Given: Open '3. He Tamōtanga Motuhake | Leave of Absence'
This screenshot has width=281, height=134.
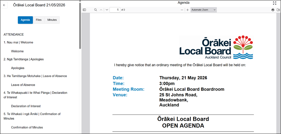Looking at the screenshot, I should point(35,76).
